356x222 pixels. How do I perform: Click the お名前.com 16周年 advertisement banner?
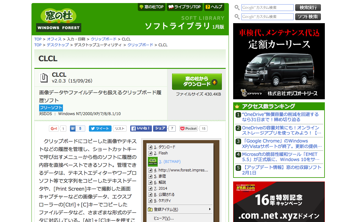click(x=279, y=202)
